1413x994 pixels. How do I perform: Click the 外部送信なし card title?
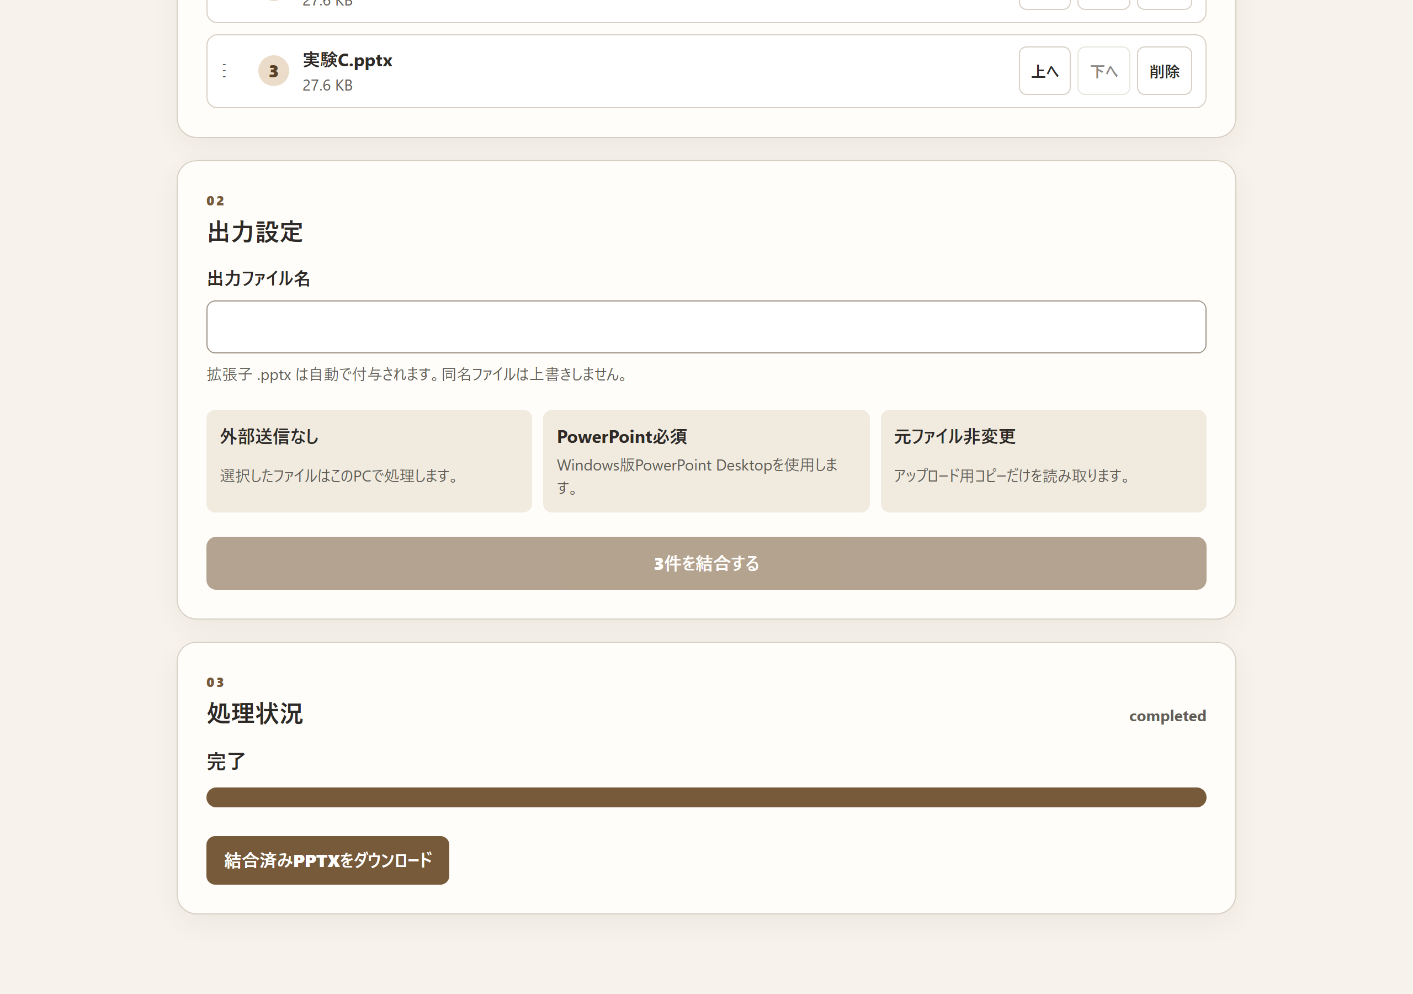[269, 437]
